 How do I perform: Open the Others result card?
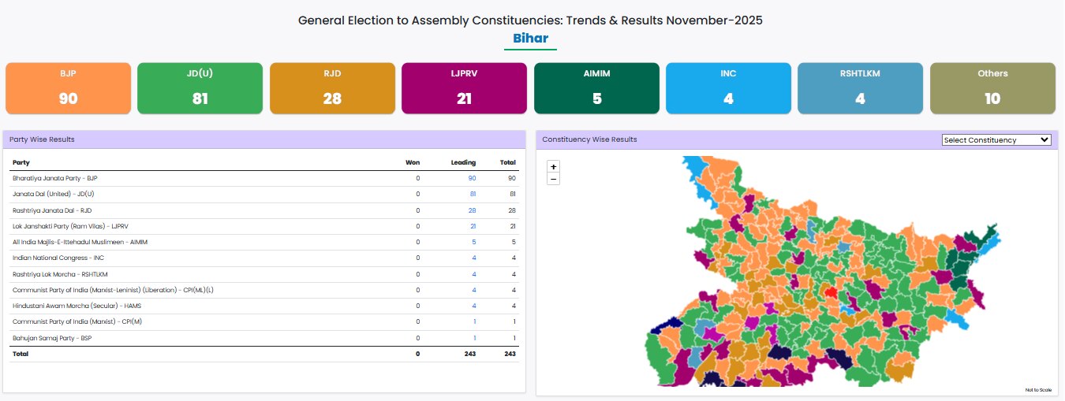click(992, 88)
